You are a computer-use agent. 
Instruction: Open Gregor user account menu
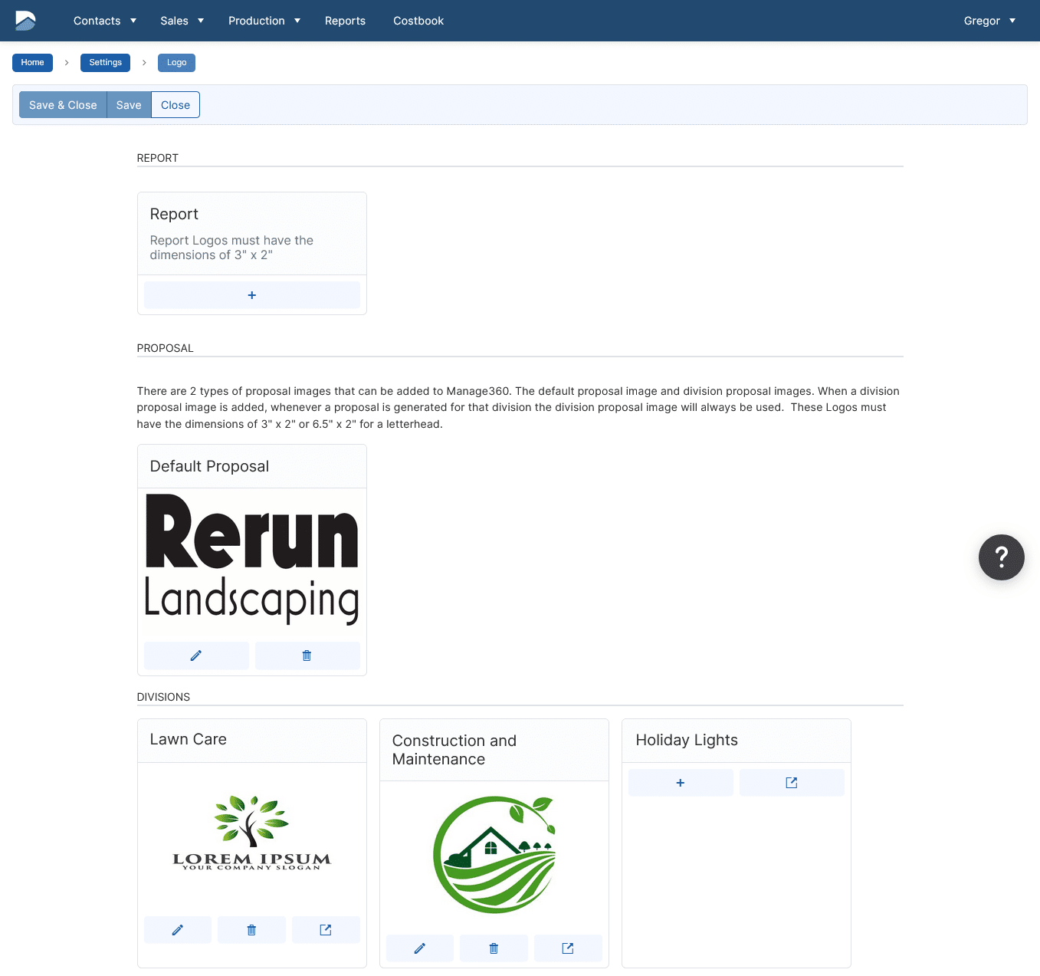(989, 21)
